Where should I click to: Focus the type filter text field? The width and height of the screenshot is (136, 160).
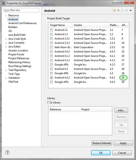click(x=21, y=10)
